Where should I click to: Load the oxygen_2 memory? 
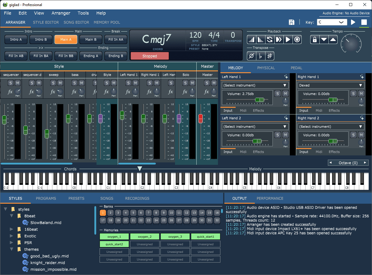pyautogui.click(x=145, y=236)
